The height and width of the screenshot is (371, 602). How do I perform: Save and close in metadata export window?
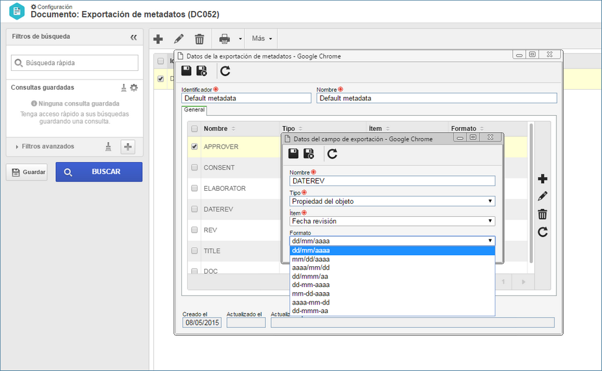click(x=202, y=71)
